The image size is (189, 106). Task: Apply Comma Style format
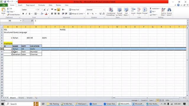point(96,14)
